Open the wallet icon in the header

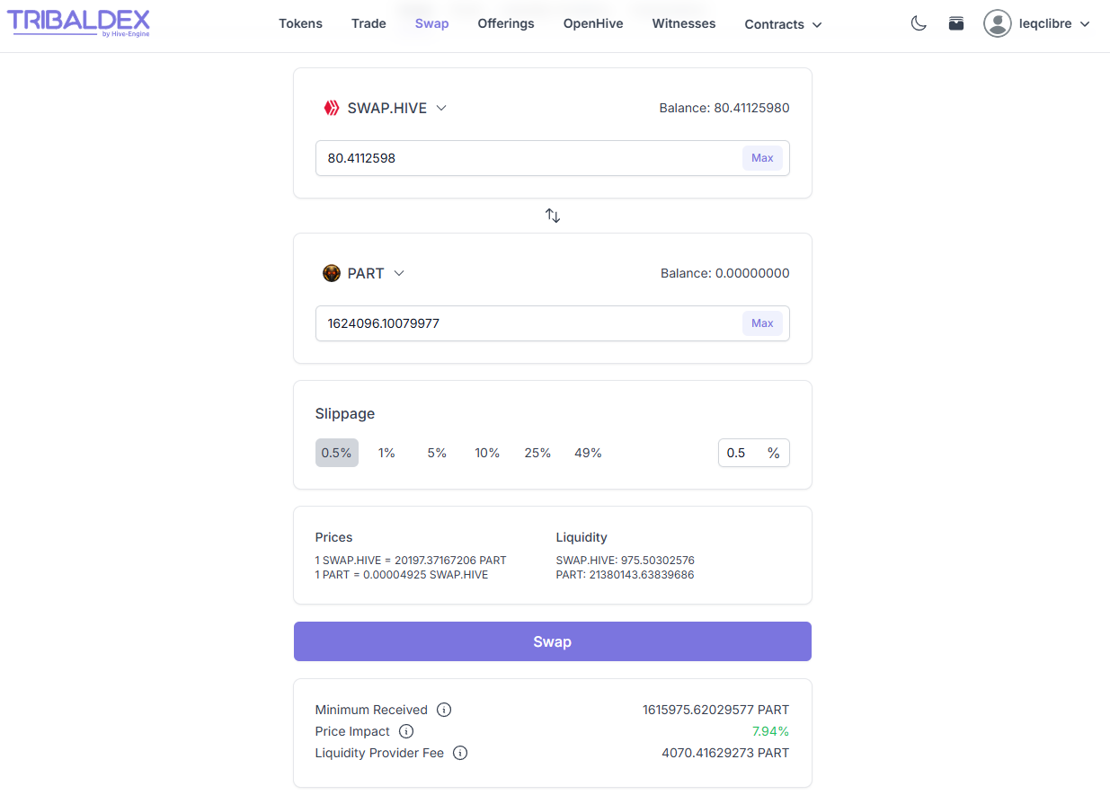click(x=956, y=24)
